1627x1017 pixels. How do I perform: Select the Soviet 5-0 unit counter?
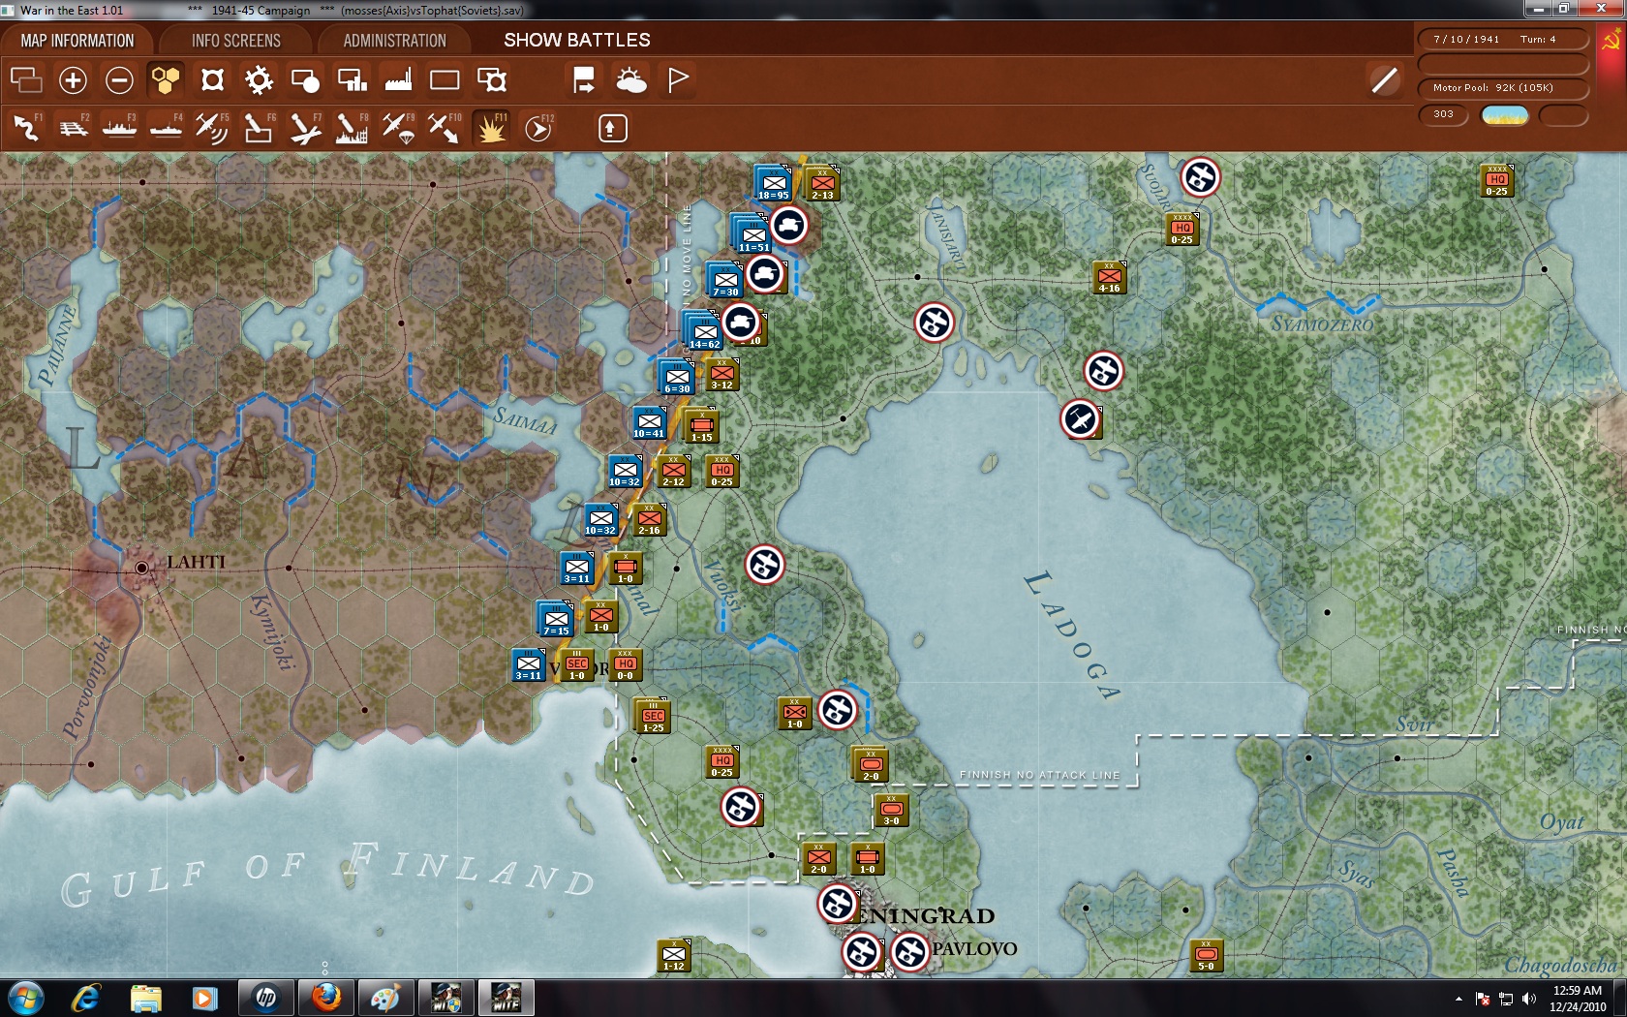(x=1206, y=956)
